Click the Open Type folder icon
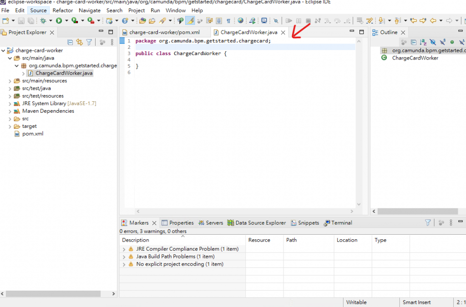This screenshot has height=307, width=466. pyautogui.click(x=142, y=21)
